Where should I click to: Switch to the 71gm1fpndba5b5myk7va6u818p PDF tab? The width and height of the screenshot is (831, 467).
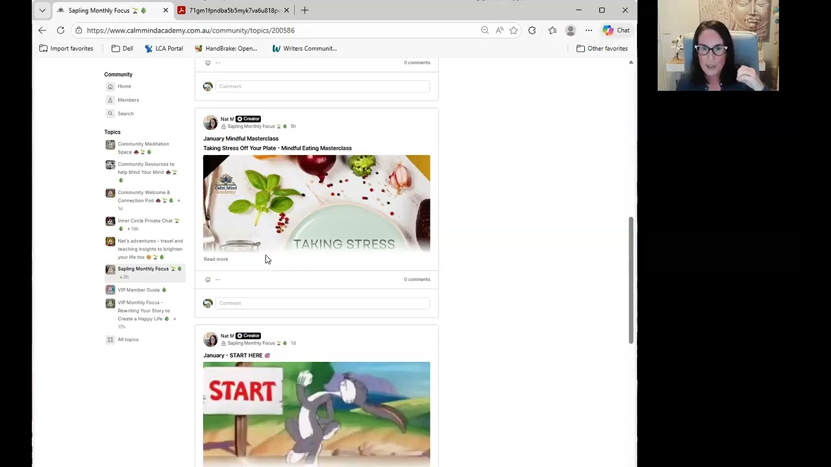(x=234, y=10)
